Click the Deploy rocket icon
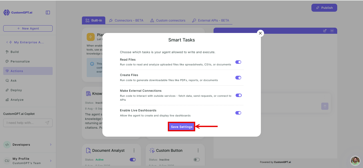363x168 pixels. [7, 90]
